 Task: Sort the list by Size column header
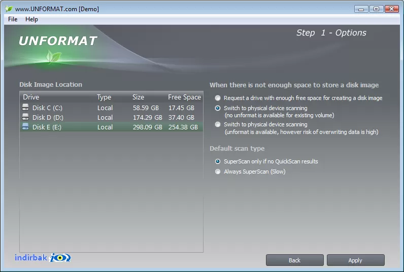[139, 97]
